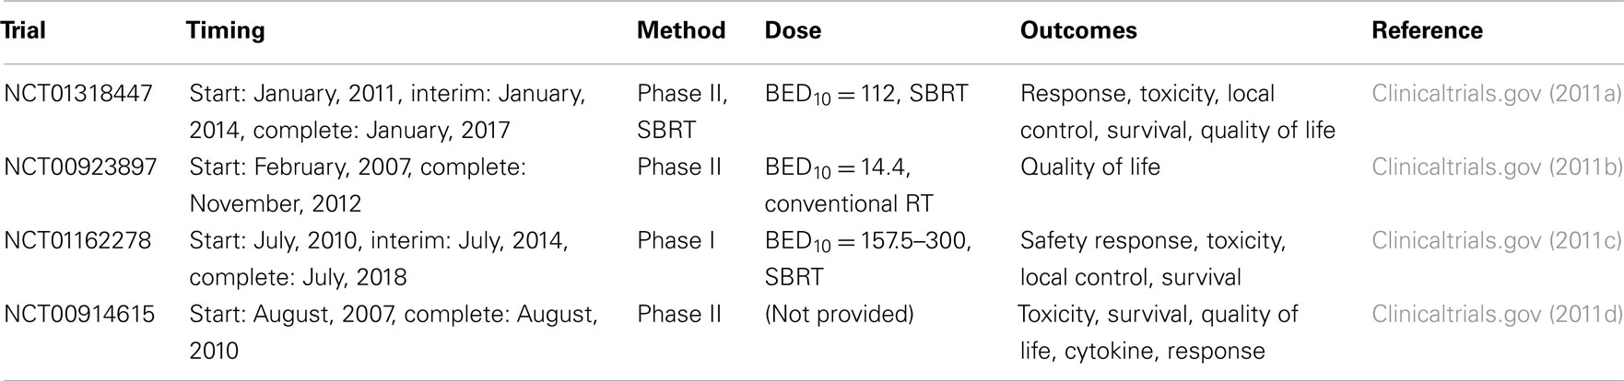
Task: Click the Phase I method cell
Action: pyautogui.click(x=676, y=241)
